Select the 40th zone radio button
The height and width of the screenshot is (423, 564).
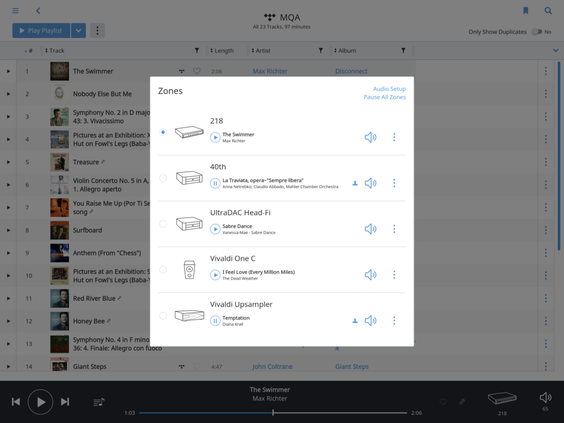163,178
